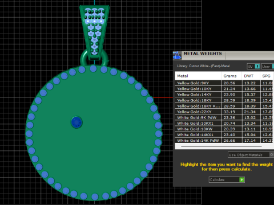Select the Yellow Gold:18KY R... row
Screen dimensions: 274x205
tap(224, 106)
